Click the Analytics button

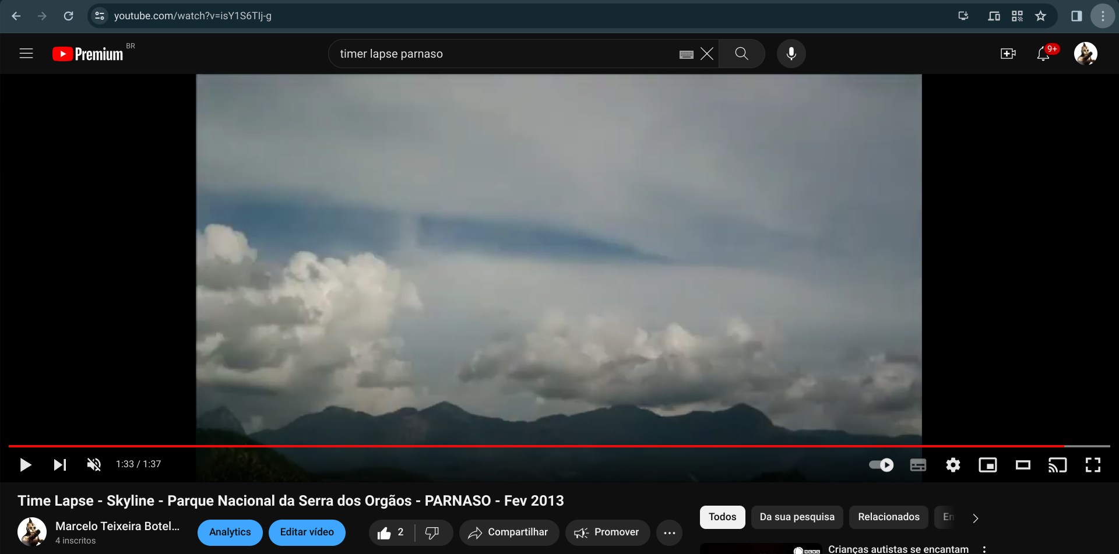point(230,532)
